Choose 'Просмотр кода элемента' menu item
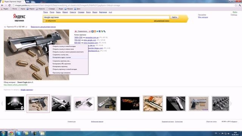Image resolution: width=242 pixels, height=136 pixels. (68, 73)
